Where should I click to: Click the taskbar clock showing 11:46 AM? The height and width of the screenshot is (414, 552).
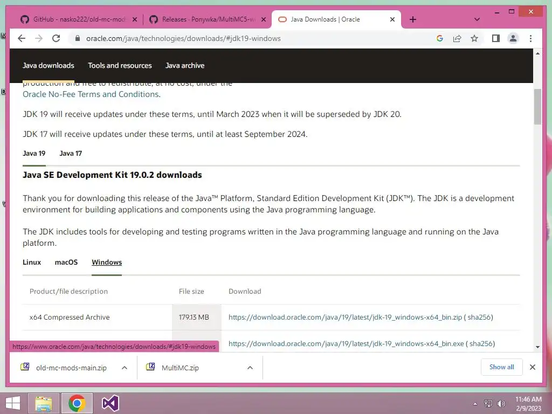[x=528, y=404]
